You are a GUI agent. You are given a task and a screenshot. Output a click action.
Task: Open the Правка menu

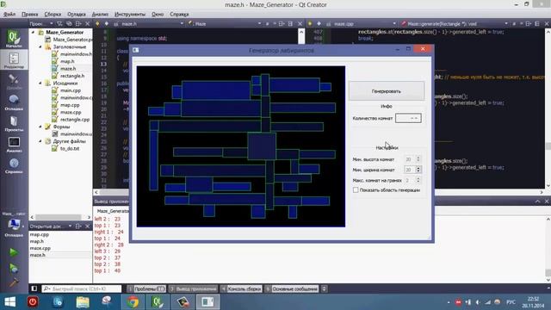click(29, 14)
